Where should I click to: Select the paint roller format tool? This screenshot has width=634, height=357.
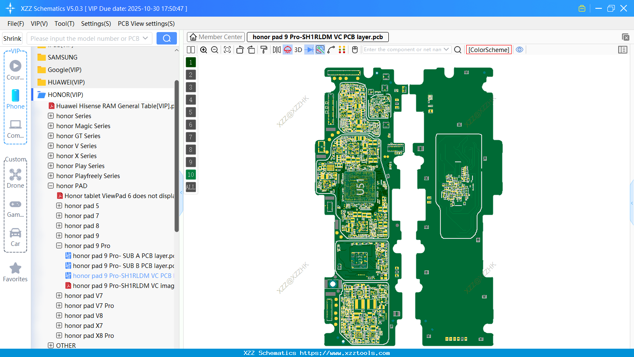coord(264,50)
